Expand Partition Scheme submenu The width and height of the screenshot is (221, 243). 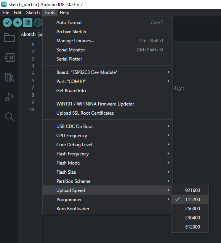point(107,181)
